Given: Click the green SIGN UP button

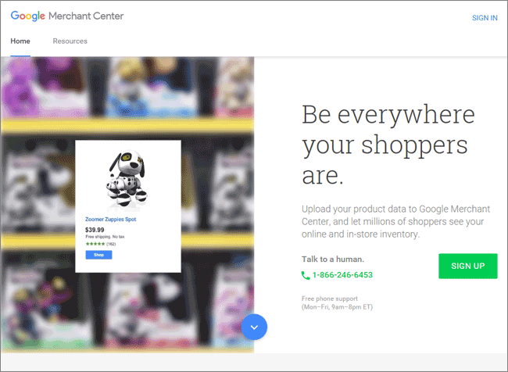Looking at the screenshot, I should pyautogui.click(x=468, y=266).
